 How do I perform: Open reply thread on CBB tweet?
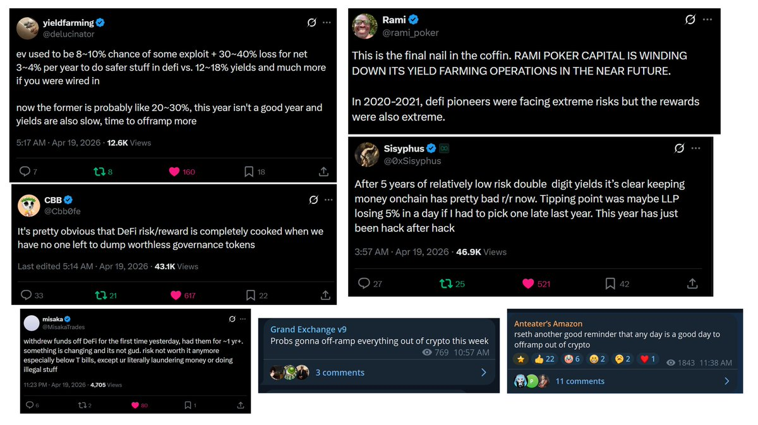[26, 296]
